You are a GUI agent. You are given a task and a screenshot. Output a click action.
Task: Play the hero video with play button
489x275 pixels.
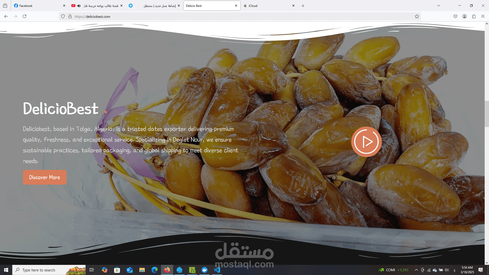pos(366,142)
